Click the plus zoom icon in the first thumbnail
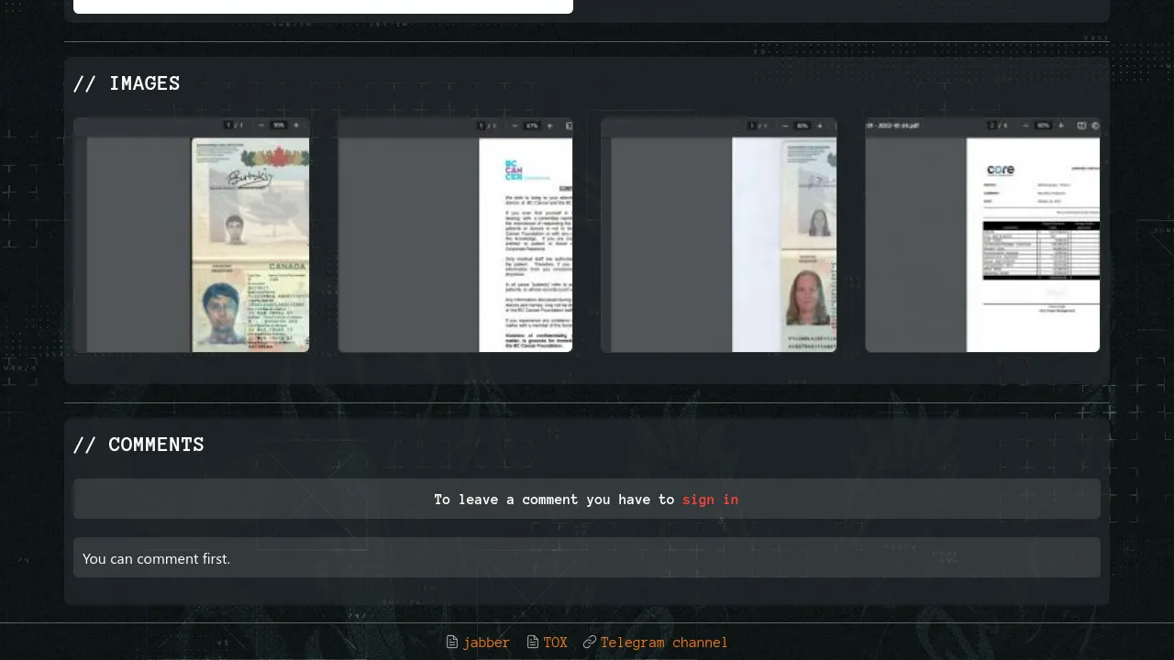 (296, 126)
